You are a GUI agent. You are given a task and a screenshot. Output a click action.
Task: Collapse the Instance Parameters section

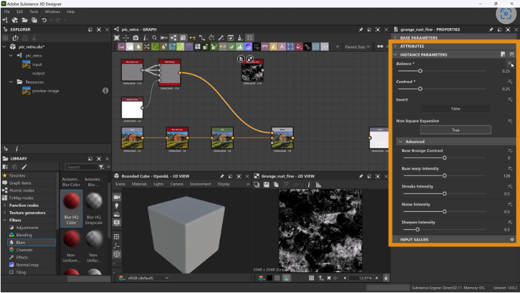pyautogui.click(x=395, y=55)
